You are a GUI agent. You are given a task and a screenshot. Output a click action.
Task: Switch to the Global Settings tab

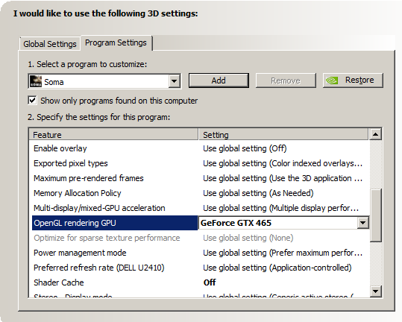(x=50, y=44)
